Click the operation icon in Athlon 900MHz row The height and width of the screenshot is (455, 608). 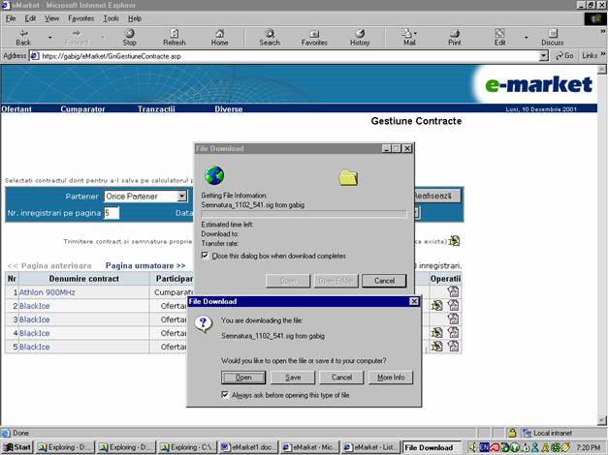tap(453, 291)
